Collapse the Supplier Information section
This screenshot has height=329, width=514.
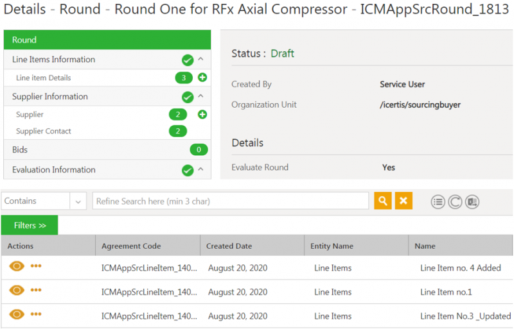click(x=200, y=96)
